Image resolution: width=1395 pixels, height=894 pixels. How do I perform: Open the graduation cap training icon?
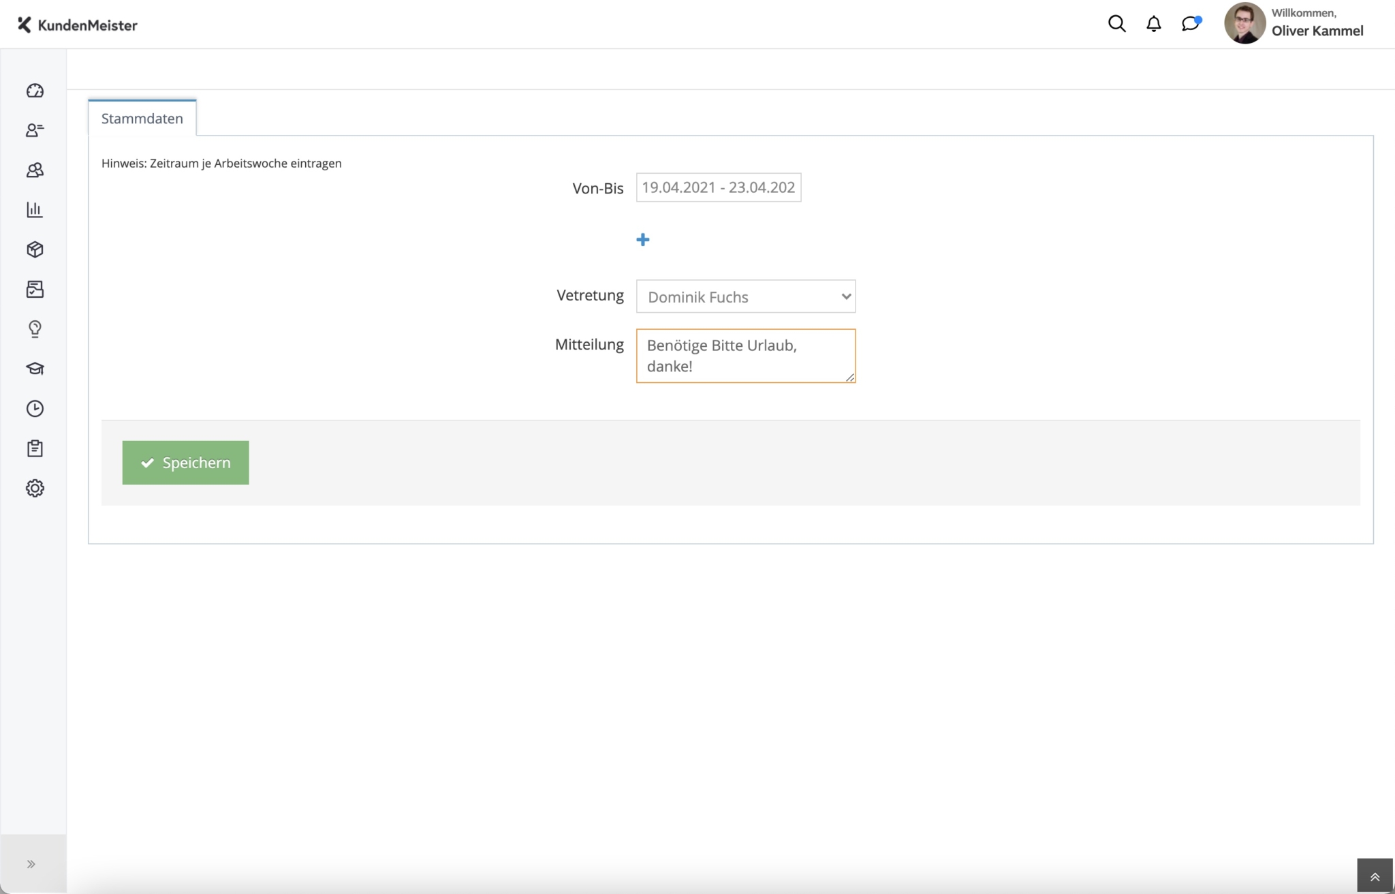pos(35,369)
